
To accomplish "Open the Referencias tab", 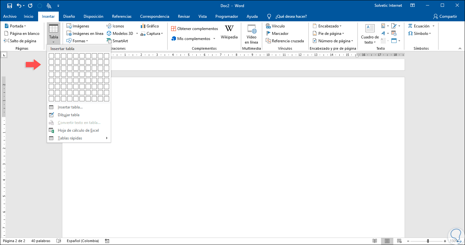I will [122, 16].
